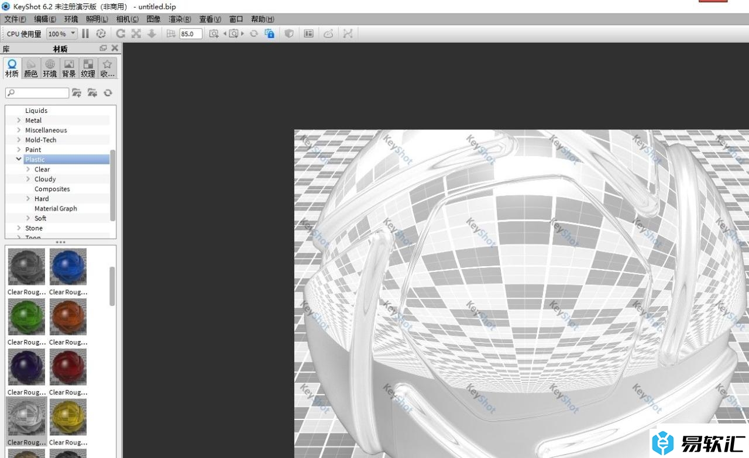Click the camera icon between arrows
749x458 pixels.
pos(233,34)
